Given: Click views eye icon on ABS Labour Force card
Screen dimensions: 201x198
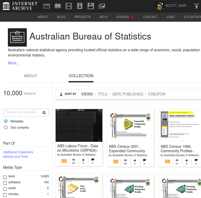Looking at the screenshot, I should (74, 160).
